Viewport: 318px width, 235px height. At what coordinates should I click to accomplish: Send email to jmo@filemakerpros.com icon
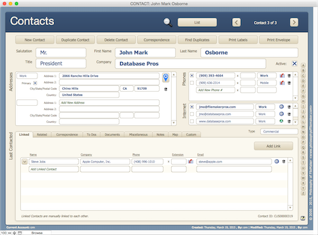(x=281, y=106)
